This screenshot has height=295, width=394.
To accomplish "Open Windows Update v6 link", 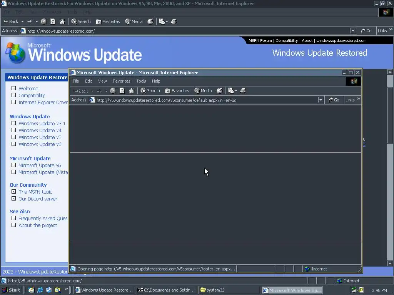I will pyautogui.click(x=40, y=144).
